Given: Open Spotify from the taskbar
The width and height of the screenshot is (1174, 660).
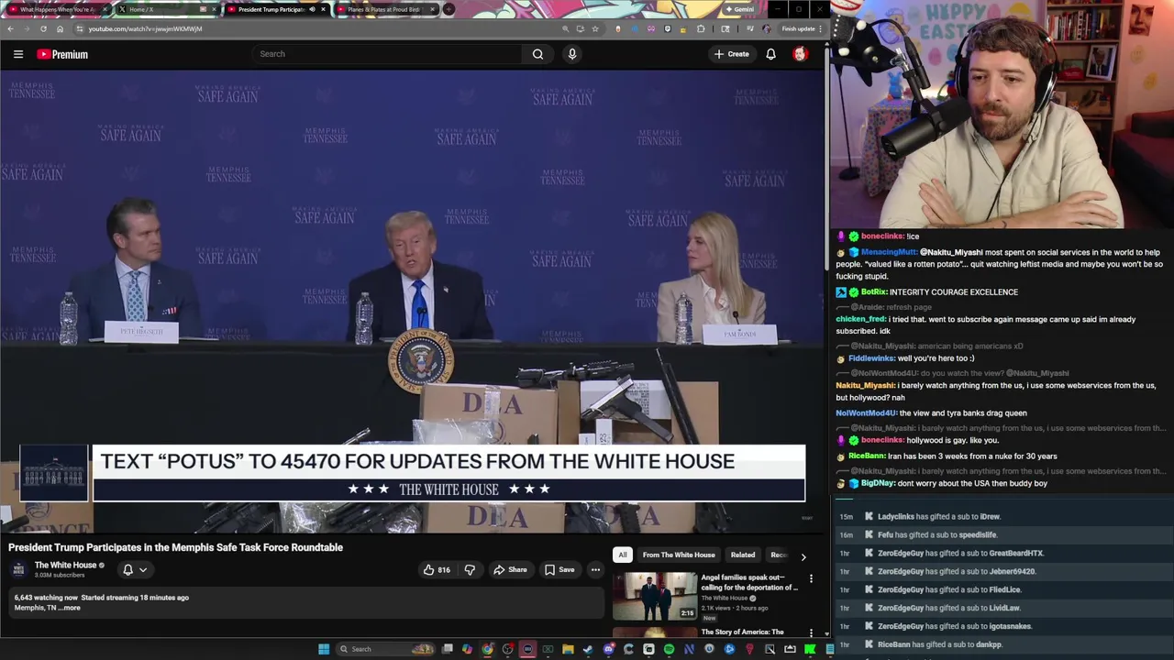Looking at the screenshot, I should point(669,649).
